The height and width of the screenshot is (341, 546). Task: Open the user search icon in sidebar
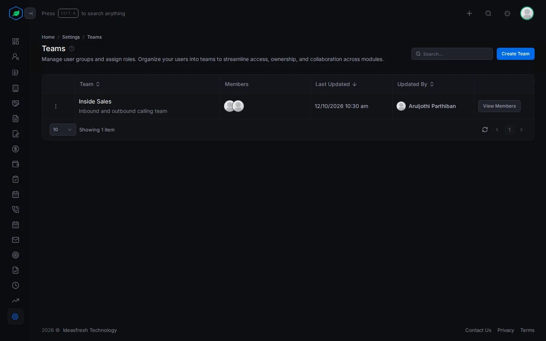tap(16, 56)
